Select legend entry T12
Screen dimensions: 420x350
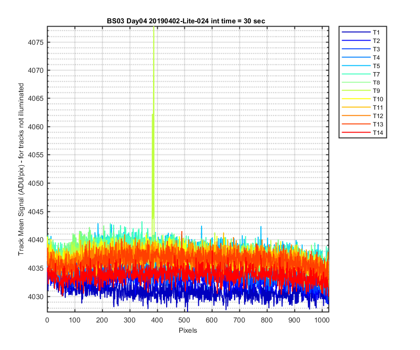(x=363, y=116)
